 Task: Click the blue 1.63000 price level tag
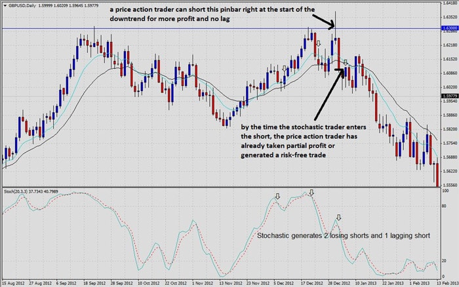coord(449,28)
